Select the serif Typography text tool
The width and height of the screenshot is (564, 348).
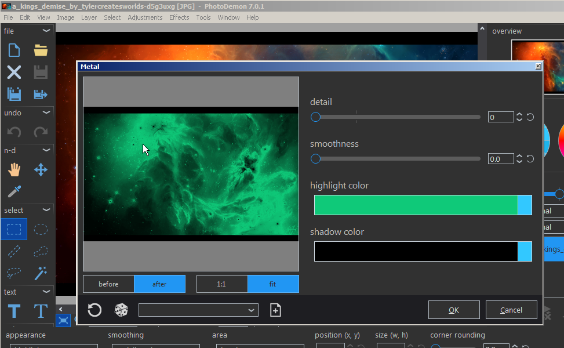tap(41, 311)
